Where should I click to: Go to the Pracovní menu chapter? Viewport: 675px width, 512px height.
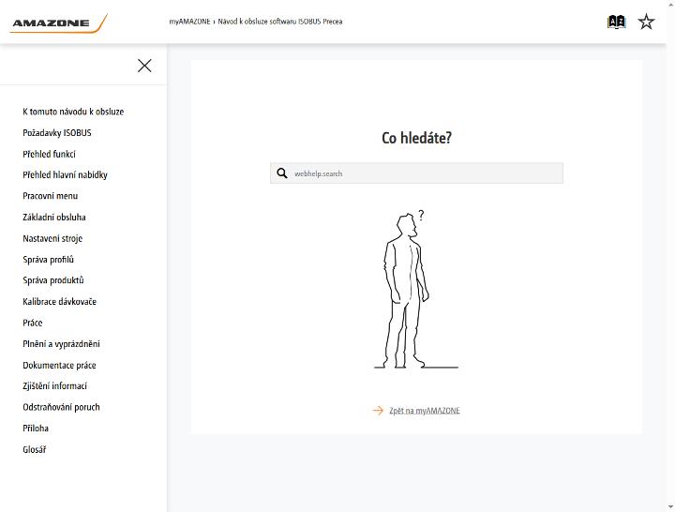click(x=51, y=196)
